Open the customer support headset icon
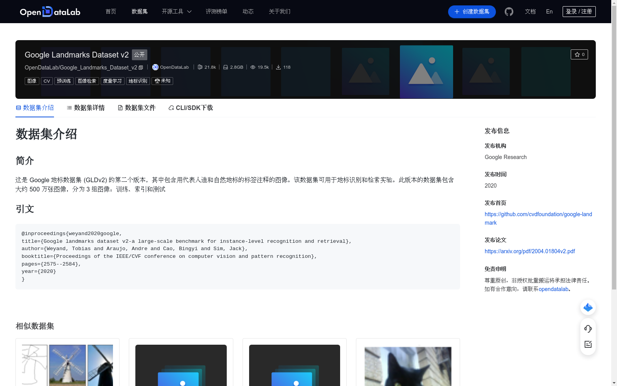The height and width of the screenshot is (386, 617). [x=588, y=329]
